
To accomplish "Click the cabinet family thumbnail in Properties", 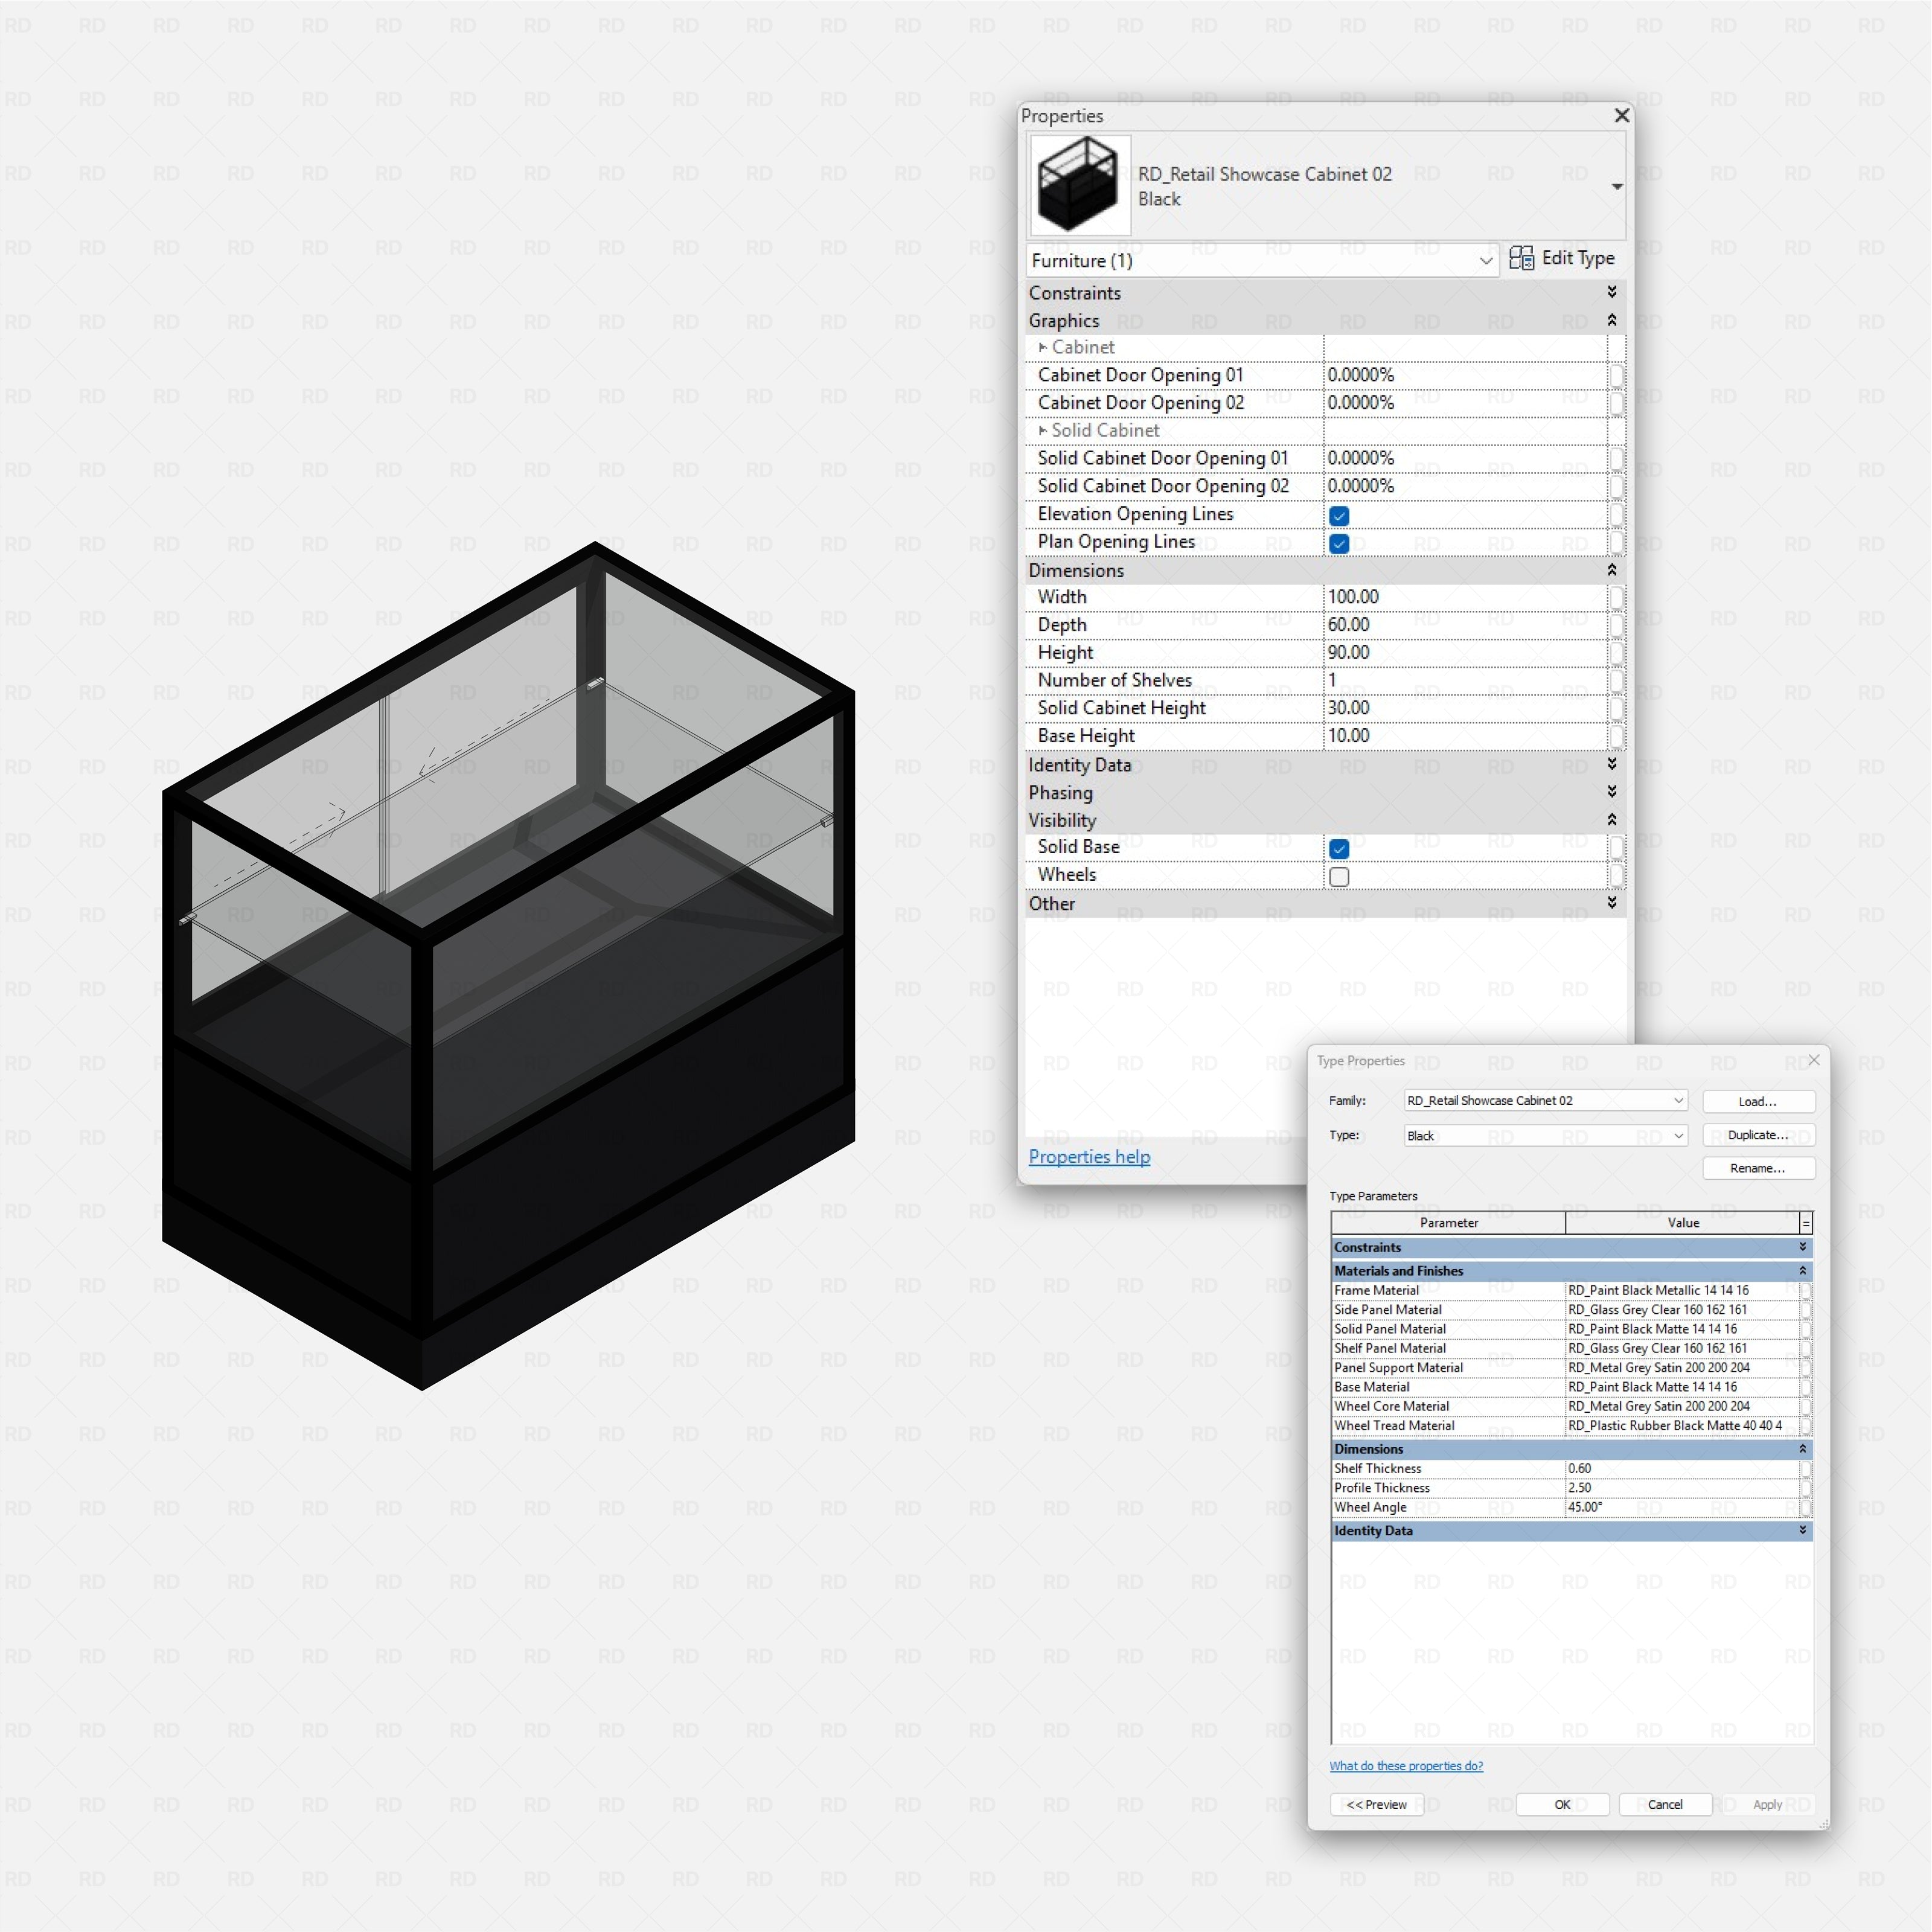I will [x=1080, y=186].
